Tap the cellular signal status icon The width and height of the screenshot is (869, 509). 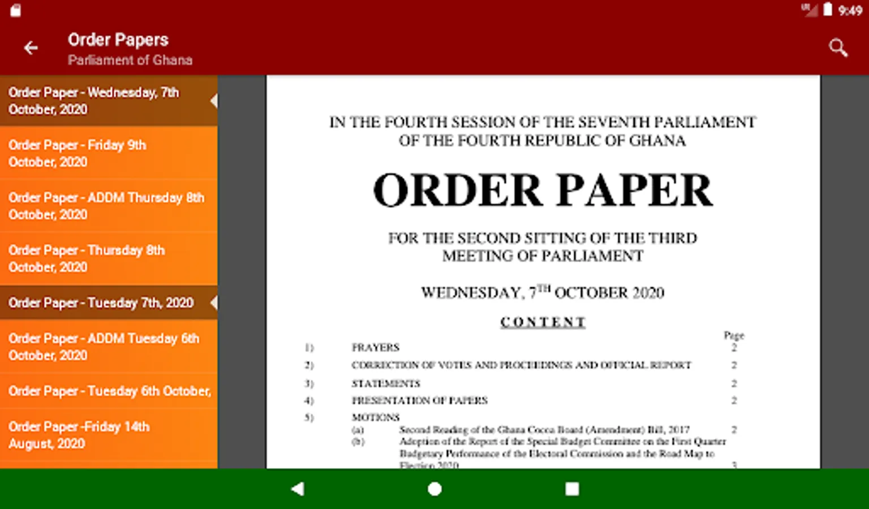[x=810, y=10]
